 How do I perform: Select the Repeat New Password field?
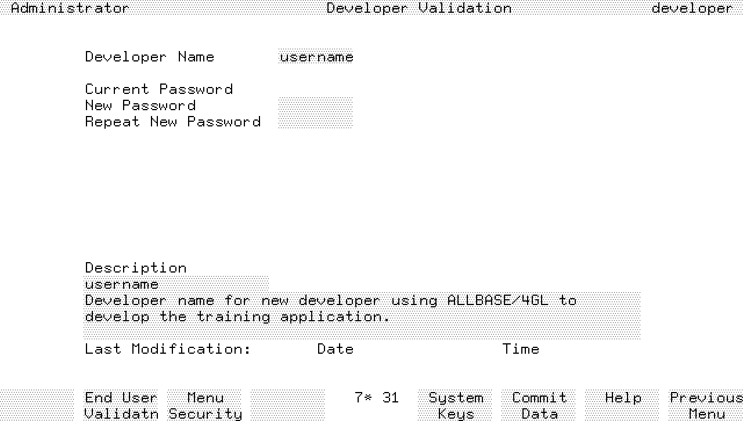[315, 122]
